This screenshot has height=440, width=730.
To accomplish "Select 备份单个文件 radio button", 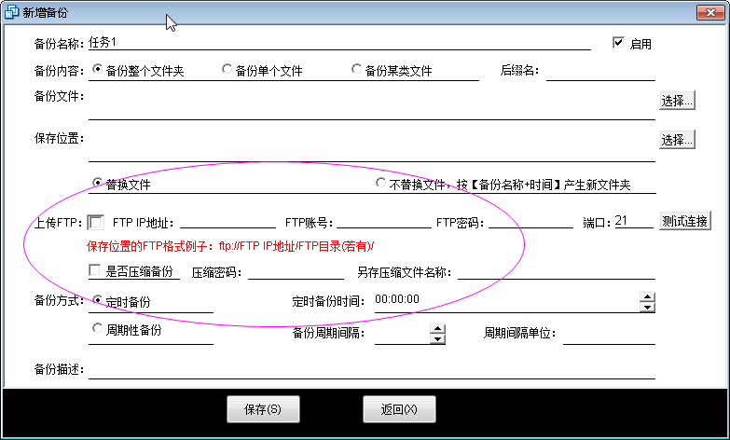I will point(227,69).
